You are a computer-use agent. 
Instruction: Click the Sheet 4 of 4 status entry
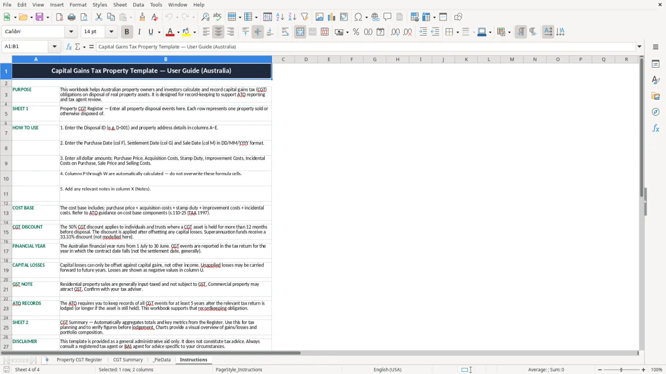click(27, 370)
